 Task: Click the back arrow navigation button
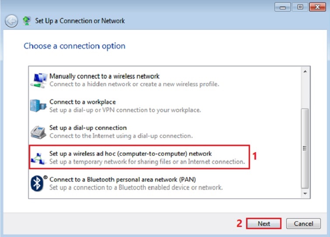[11, 21]
